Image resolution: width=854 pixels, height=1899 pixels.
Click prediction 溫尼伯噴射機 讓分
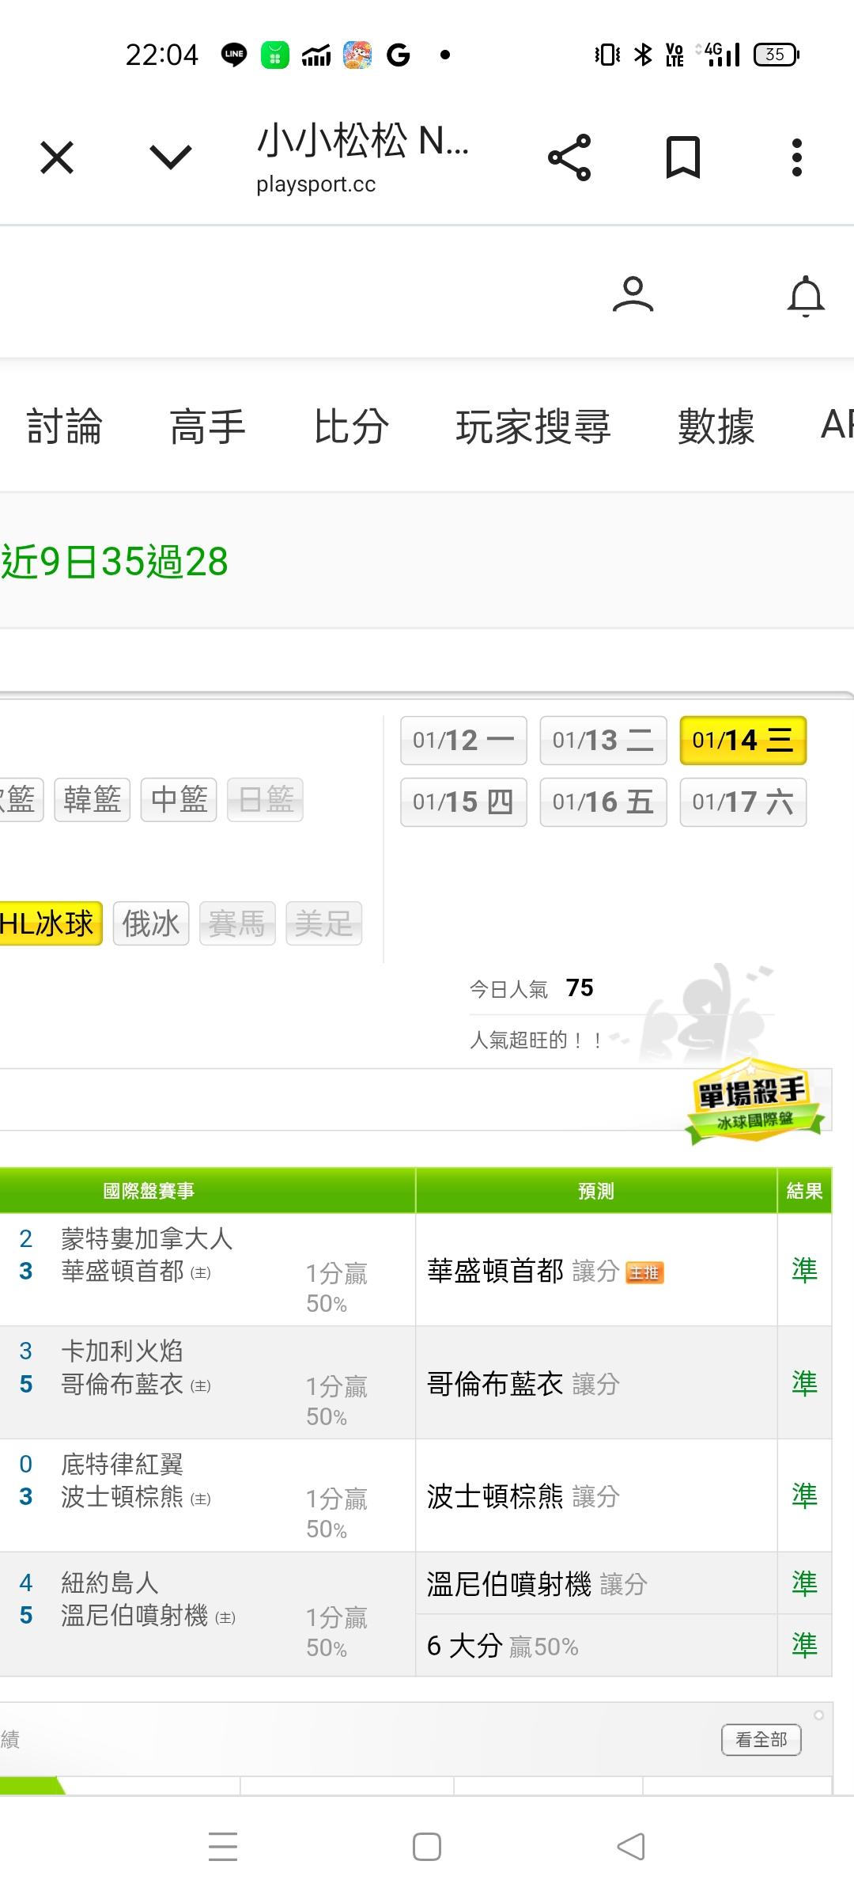537,1584
